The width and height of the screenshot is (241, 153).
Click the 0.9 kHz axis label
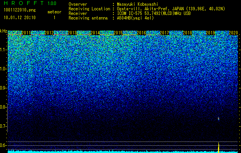(x=3, y=88)
